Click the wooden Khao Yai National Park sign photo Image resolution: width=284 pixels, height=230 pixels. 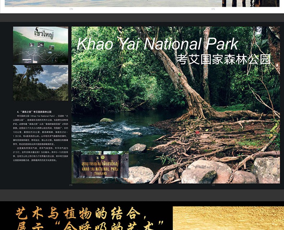click(101, 164)
